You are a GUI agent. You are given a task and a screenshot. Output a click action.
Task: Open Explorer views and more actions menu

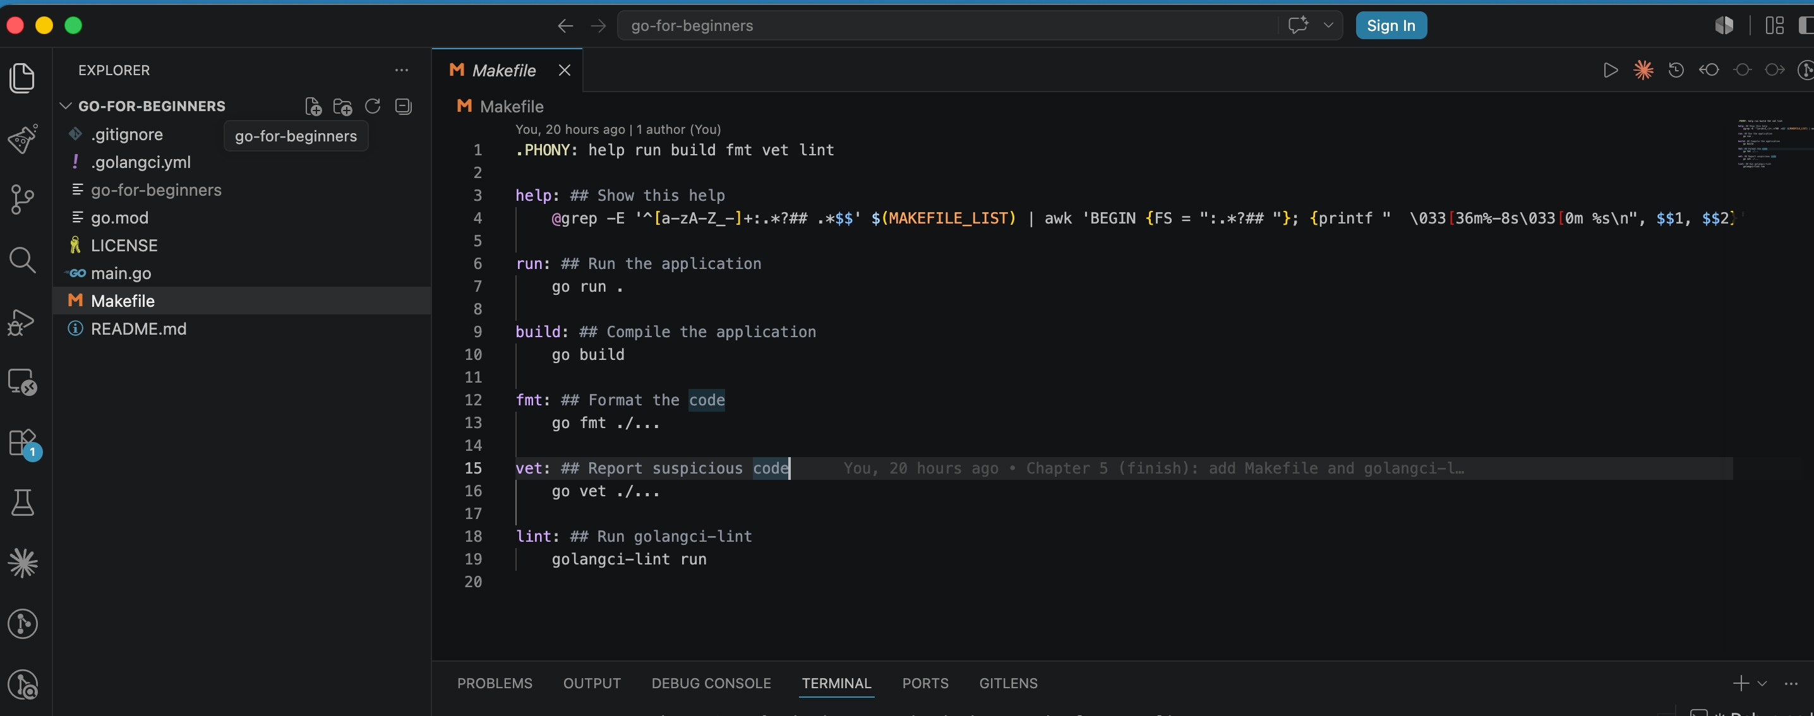(x=401, y=71)
